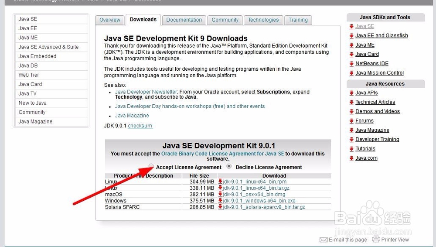Open Java Card in left sidebar
The width and height of the screenshot is (436, 247).
pos(51,84)
